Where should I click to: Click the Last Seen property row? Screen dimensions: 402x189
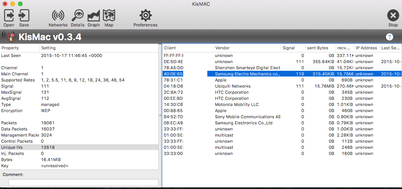click(79, 55)
